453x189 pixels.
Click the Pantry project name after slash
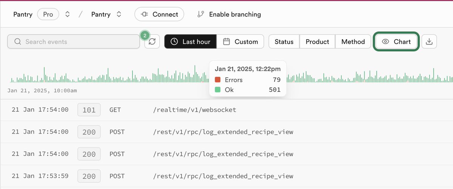pyautogui.click(x=101, y=14)
